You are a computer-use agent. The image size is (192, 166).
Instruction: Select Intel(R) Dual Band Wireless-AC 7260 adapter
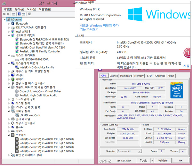[x=42, y=47]
